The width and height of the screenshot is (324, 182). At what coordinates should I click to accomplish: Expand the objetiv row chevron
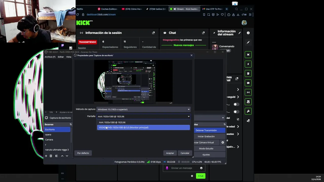coord(238,147)
